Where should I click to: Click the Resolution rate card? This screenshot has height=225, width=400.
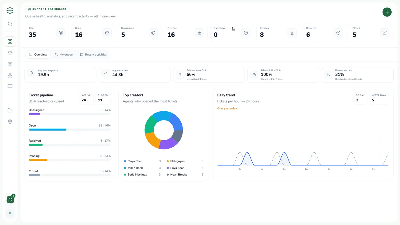click(357, 75)
